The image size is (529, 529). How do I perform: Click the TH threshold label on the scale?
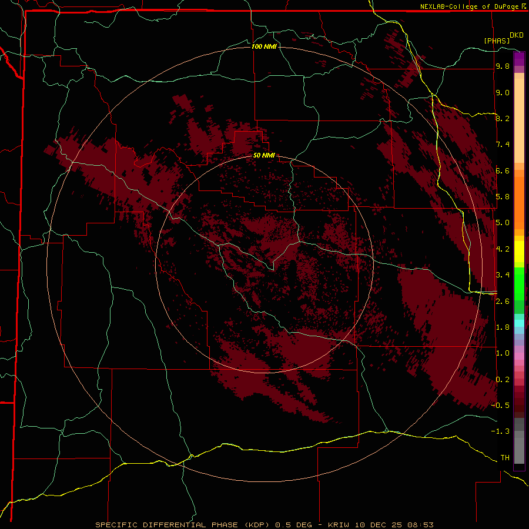(505, 458)
